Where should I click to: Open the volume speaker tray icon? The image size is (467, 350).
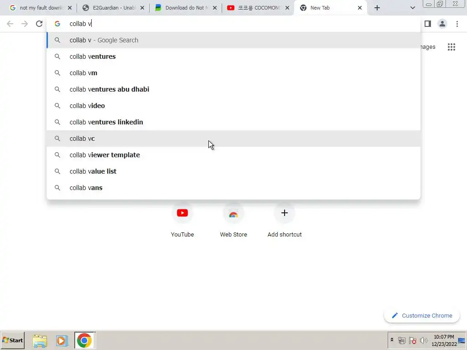pos(423,340)
